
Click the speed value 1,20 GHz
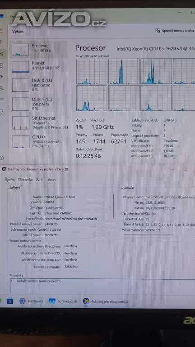(x=102, y=127)
